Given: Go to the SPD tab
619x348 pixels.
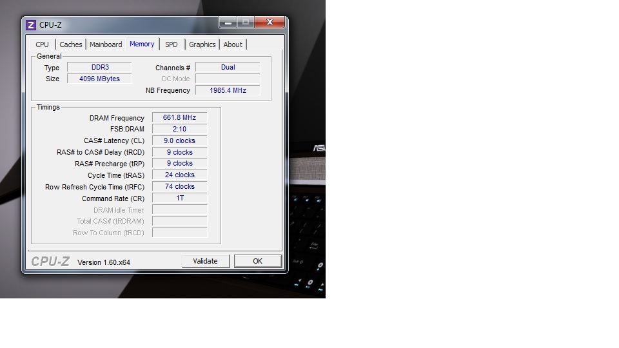Looking at the screenshot, I should [172, 44].
